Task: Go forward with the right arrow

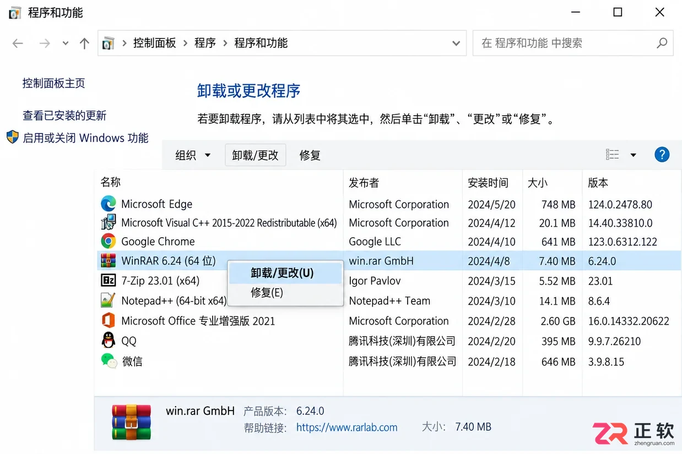Action: 45,43
